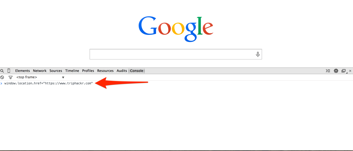This screenshot has width=353, height=151.
Task: Activate the inspect element magnifier icon
Action: [2, 71]
